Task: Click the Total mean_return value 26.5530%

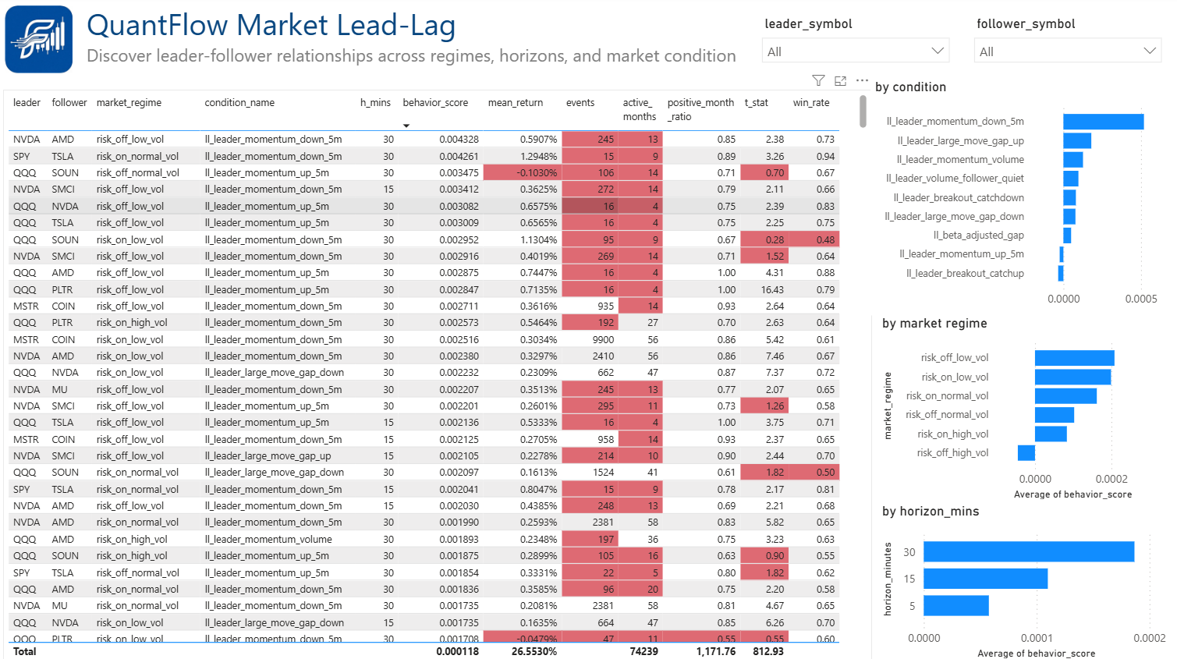Action: 534,652
